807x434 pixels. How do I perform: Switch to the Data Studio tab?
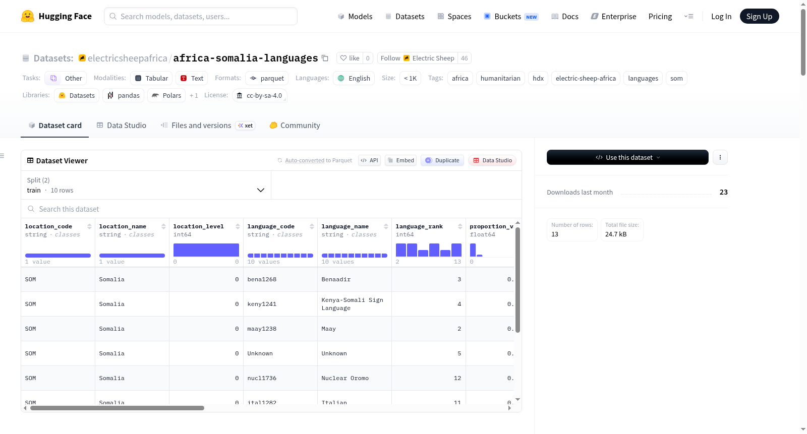click(x=122, y=126)
